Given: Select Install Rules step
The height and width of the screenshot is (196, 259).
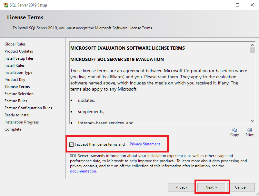Looking at the screenshot, I should (x=15, y=65).
